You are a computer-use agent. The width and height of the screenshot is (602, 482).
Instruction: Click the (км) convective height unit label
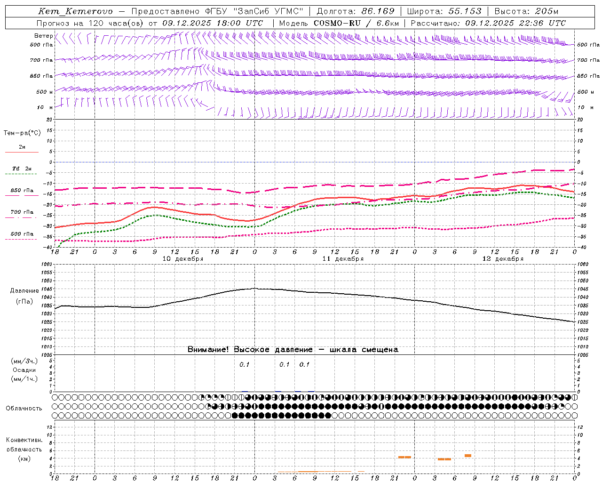pyautogui.click(x=24, y=458)
